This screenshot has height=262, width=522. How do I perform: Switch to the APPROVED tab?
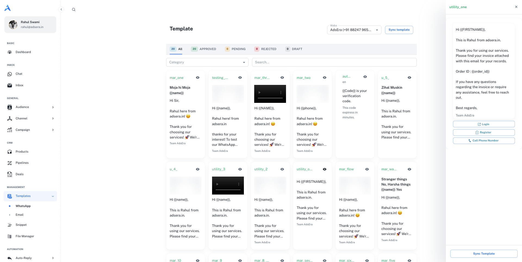coord(204,49)
